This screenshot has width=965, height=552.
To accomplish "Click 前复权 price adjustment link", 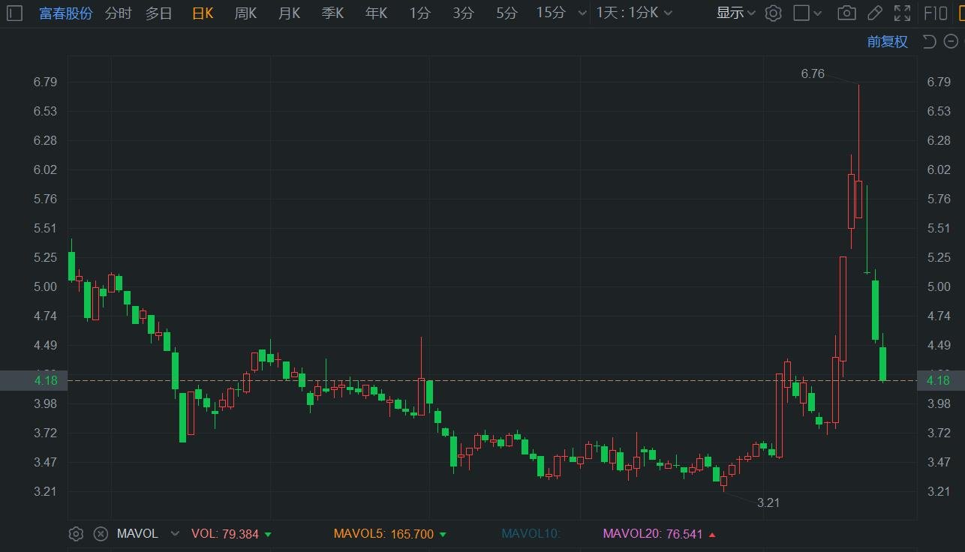I will tap(888, 41).
